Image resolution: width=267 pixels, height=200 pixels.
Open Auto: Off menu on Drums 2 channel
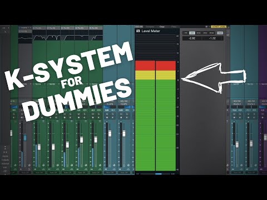(237, 172)
